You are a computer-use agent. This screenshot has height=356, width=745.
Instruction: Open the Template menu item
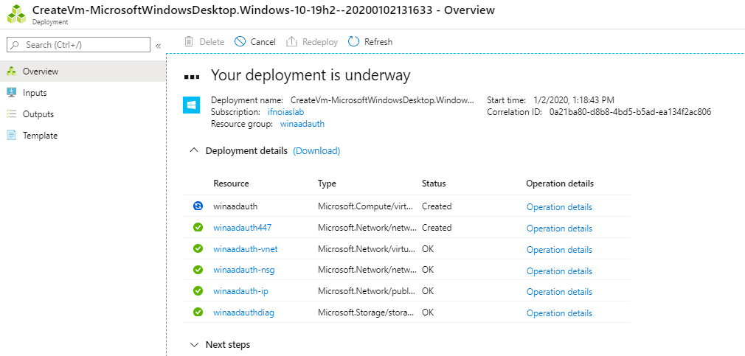pos(40,136)
